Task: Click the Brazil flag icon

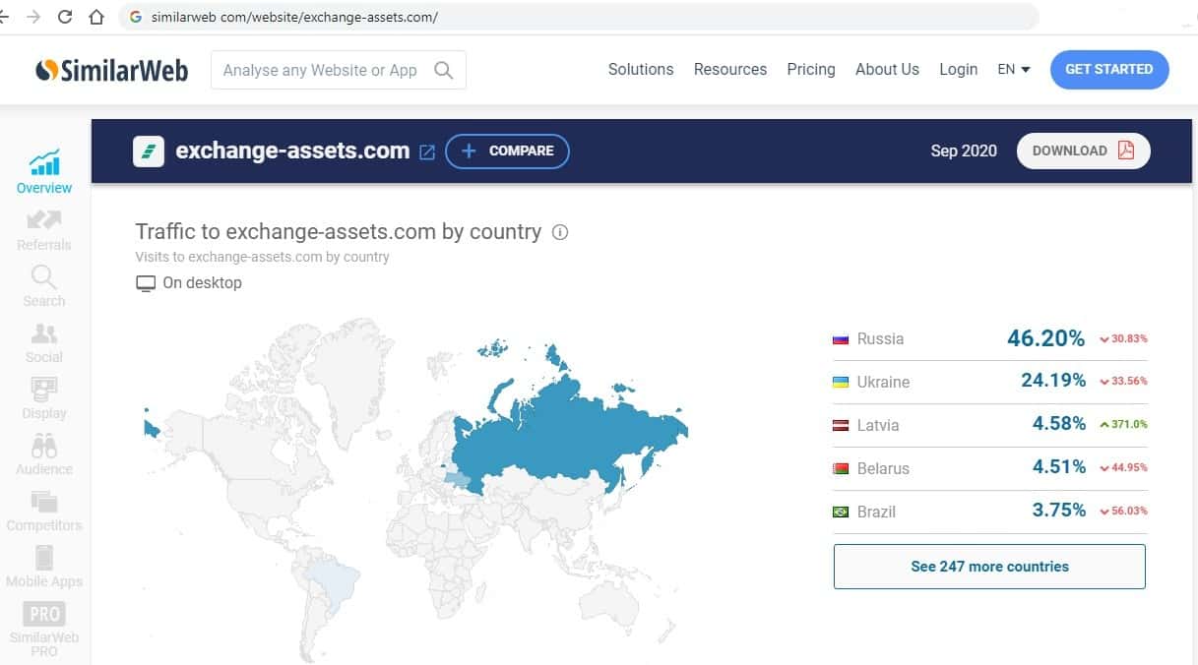Action: [841, 513]
